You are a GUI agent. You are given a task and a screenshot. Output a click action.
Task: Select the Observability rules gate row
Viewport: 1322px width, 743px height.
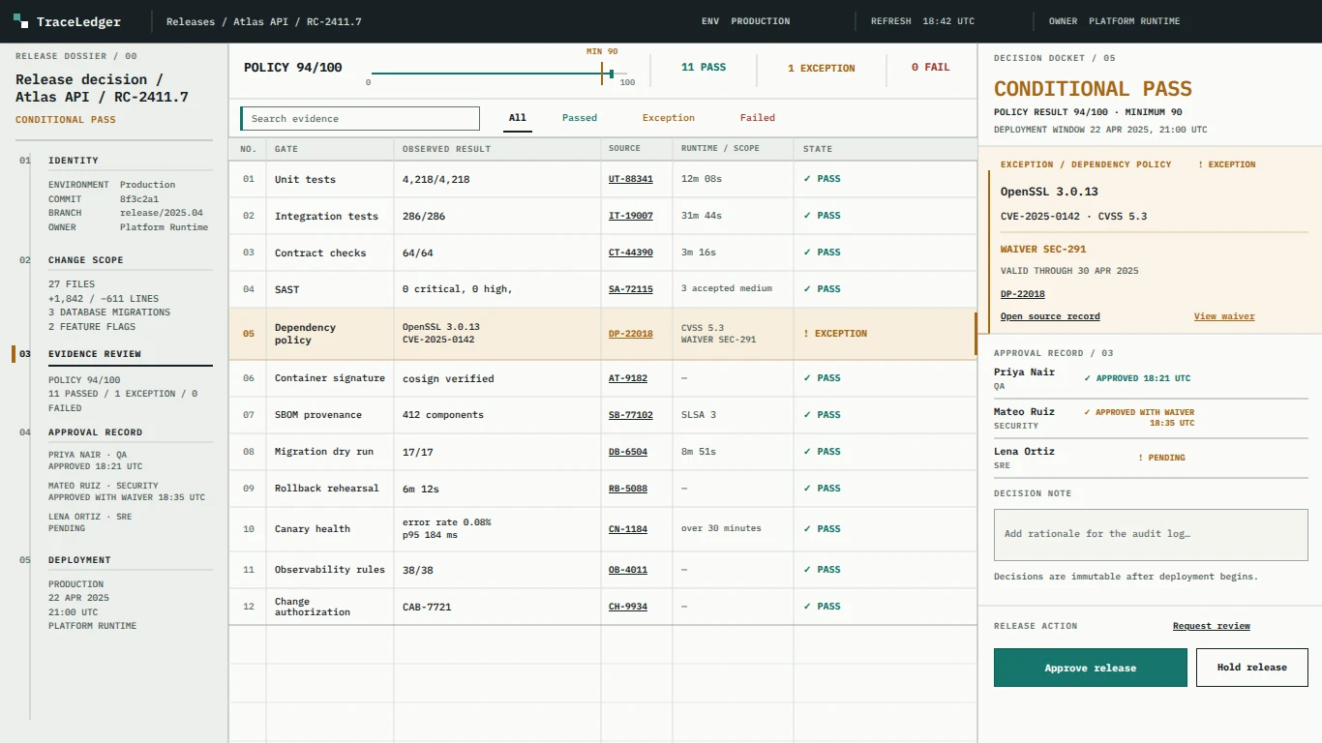602,570
